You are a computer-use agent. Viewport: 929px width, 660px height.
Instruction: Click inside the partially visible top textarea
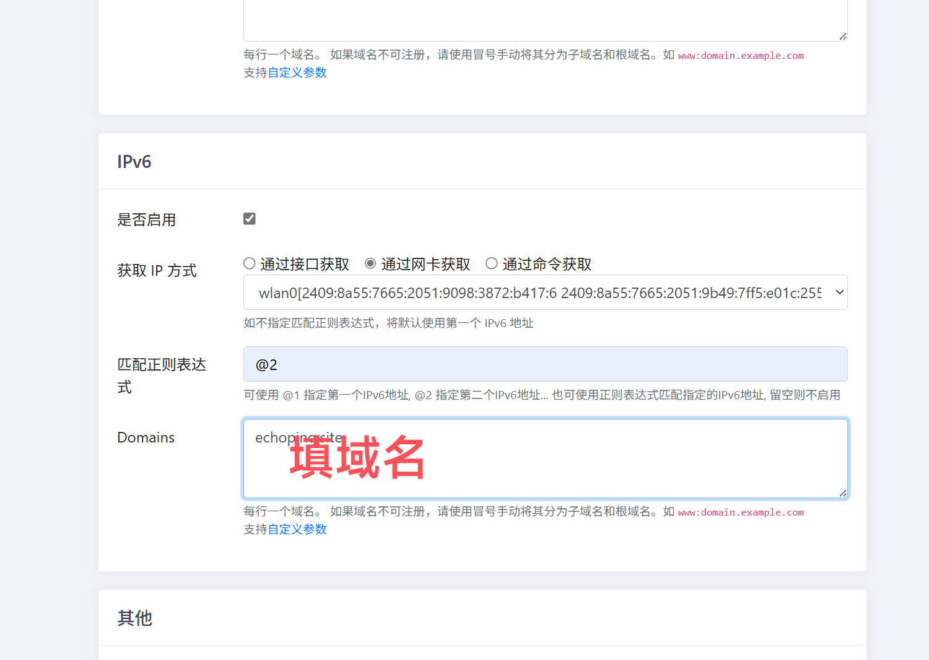coord(545,19)
